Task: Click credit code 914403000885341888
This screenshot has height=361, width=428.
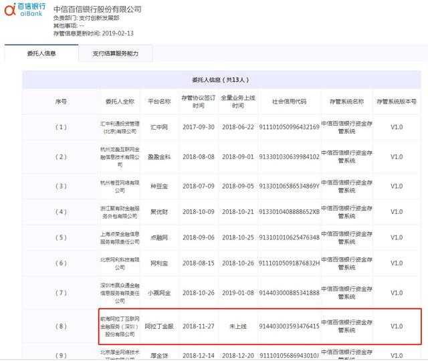Action: [290, 293]
